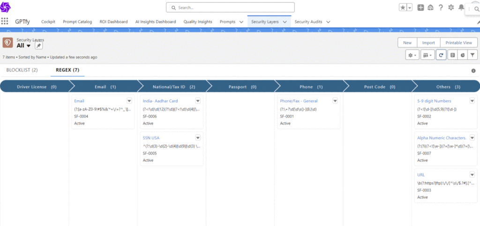
Task: Open the Prompt Catalog nav tab
Action: [x=77, y=22]
